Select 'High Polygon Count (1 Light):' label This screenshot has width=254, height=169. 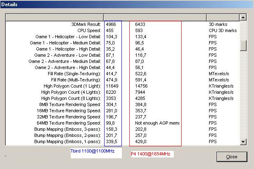coord(72,86)
